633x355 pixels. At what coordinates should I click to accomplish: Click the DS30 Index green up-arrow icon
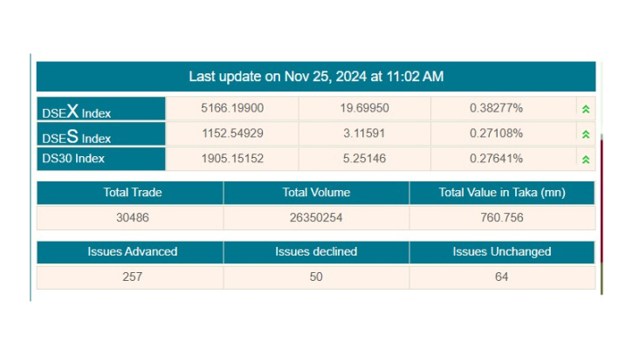point(586,160)
